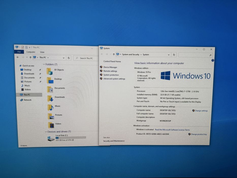Open Remote settings link

[110, 71]
